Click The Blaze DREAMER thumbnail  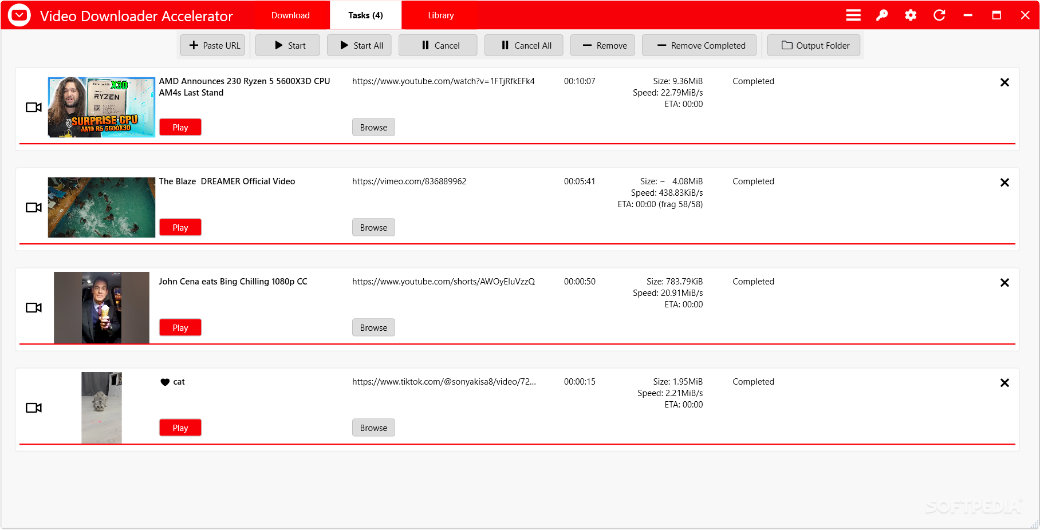coord(101,207)
